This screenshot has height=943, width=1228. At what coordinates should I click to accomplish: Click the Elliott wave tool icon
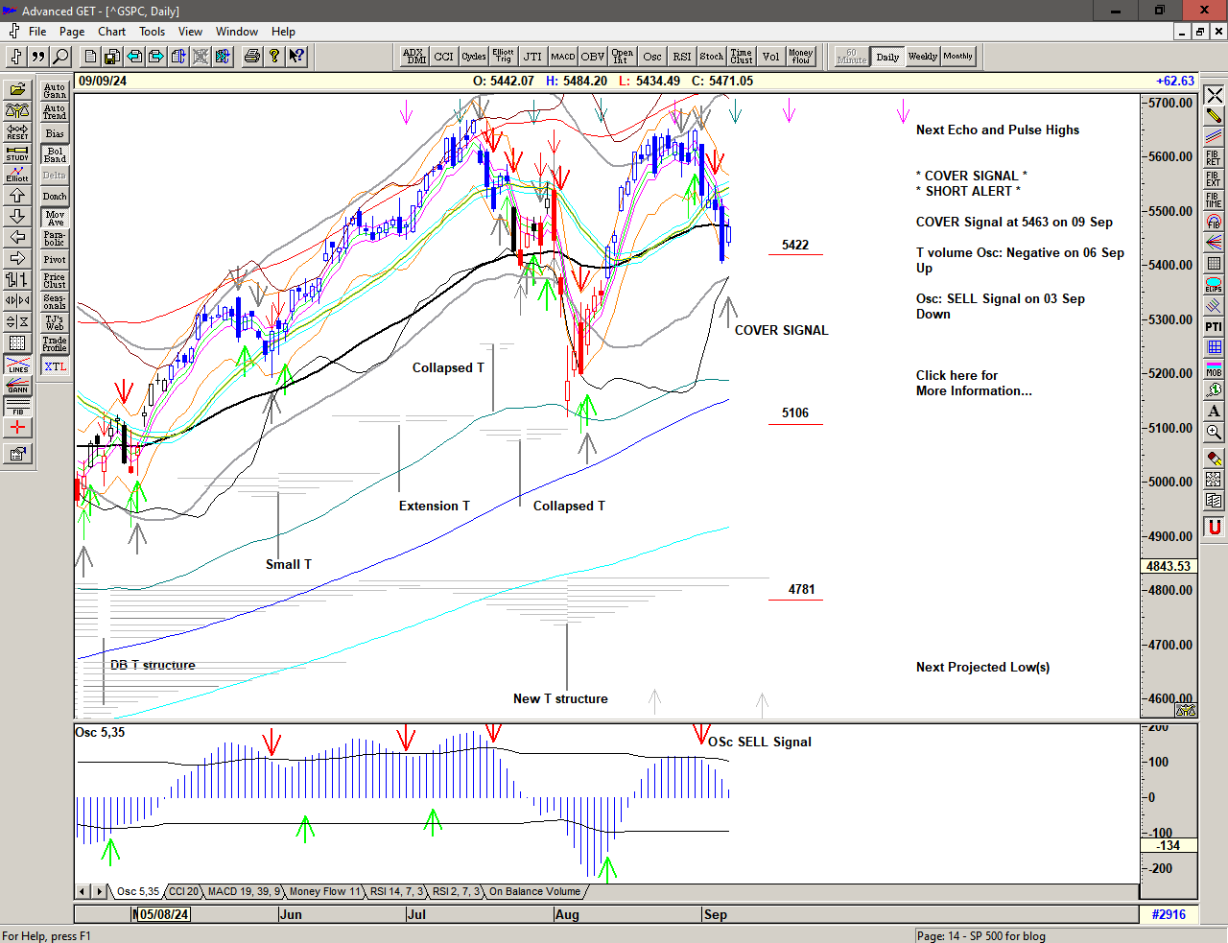pos(17,174)
